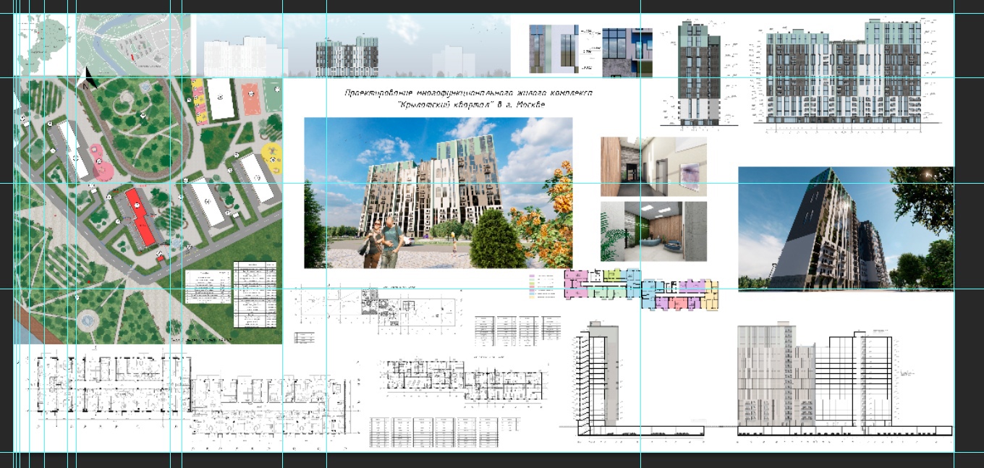
Task: Select the main building render with two pedestrians
Action: (438, 193)
